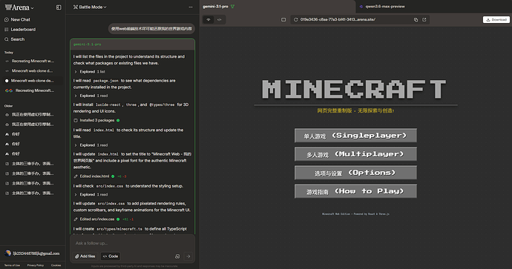Image resolution: width=512 pixels, height=269 pixels.
Task: Expand 'Explored 1 read' after package.json
Action: [x=91, y=96]
